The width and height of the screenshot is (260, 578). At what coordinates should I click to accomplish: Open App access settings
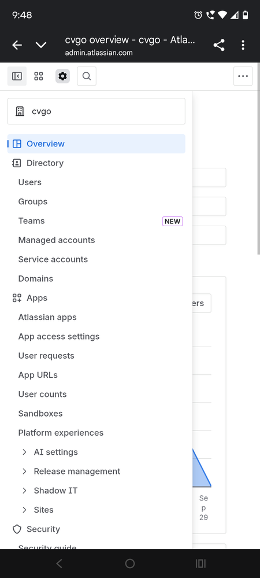coord(96,336)
